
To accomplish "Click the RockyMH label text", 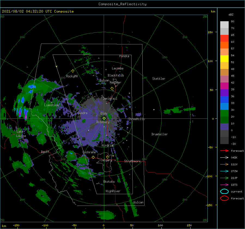I will point(72,76).
